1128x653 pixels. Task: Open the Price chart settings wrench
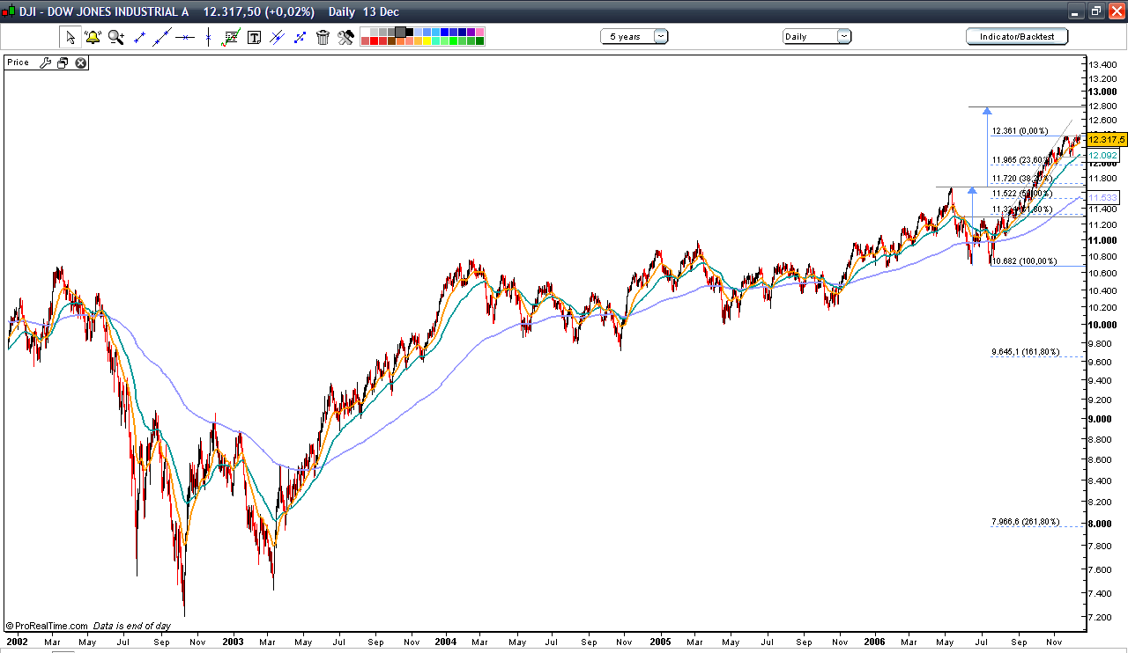coord(46,62)
